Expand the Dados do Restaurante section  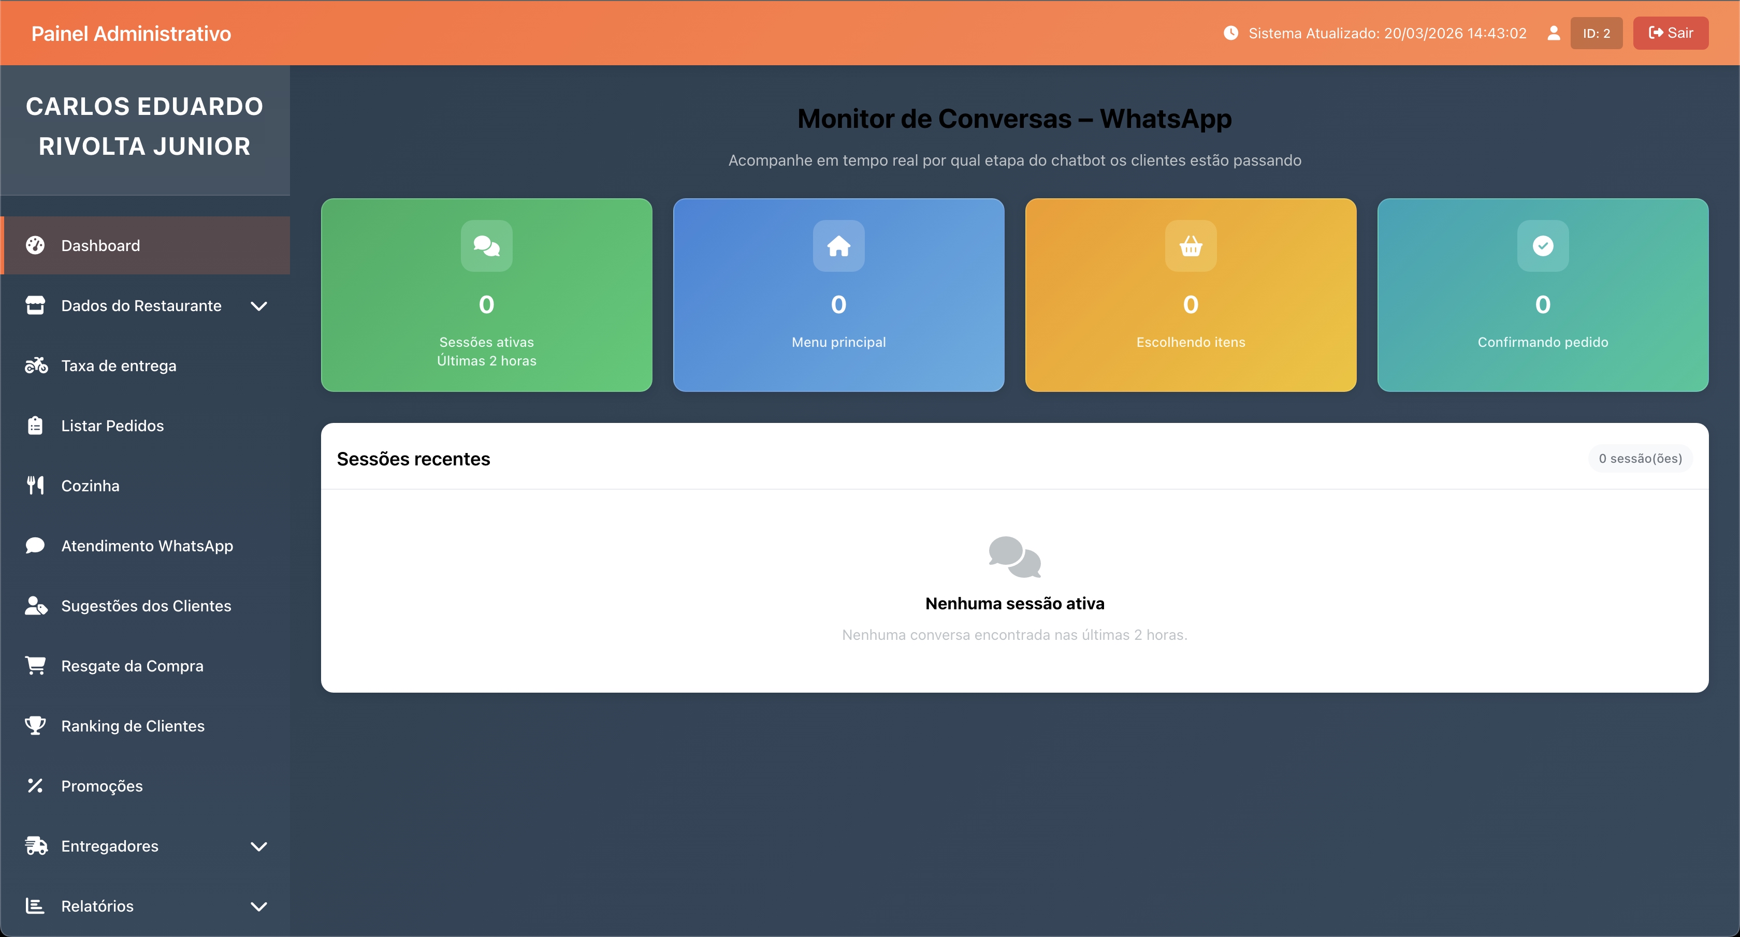coord(259,306)
